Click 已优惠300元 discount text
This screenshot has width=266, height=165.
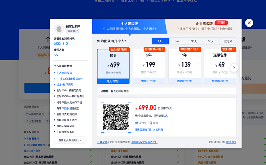tap(165, 108)
